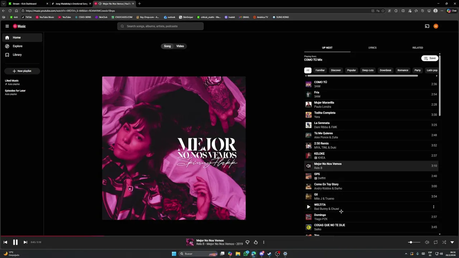The height and width of the screenshot is (258, 459).
Task: Focus the search songs, albums, artists field
Action: [160, 26]
